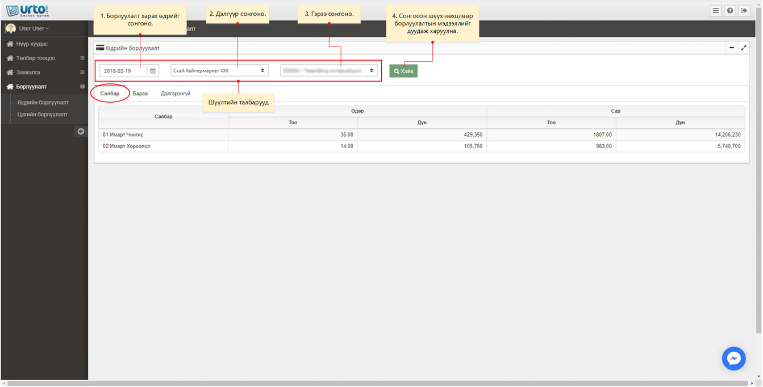Select the 01 Имарт Чингис row
763x387 pixels.
[x=422, y=134]
